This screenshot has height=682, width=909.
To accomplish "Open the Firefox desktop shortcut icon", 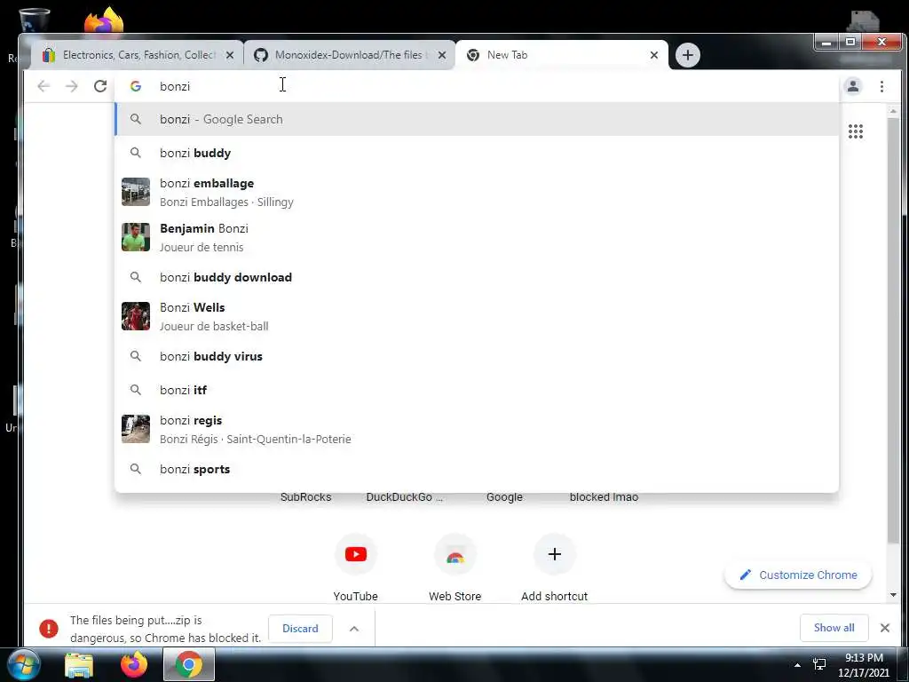I will (105, 20).
